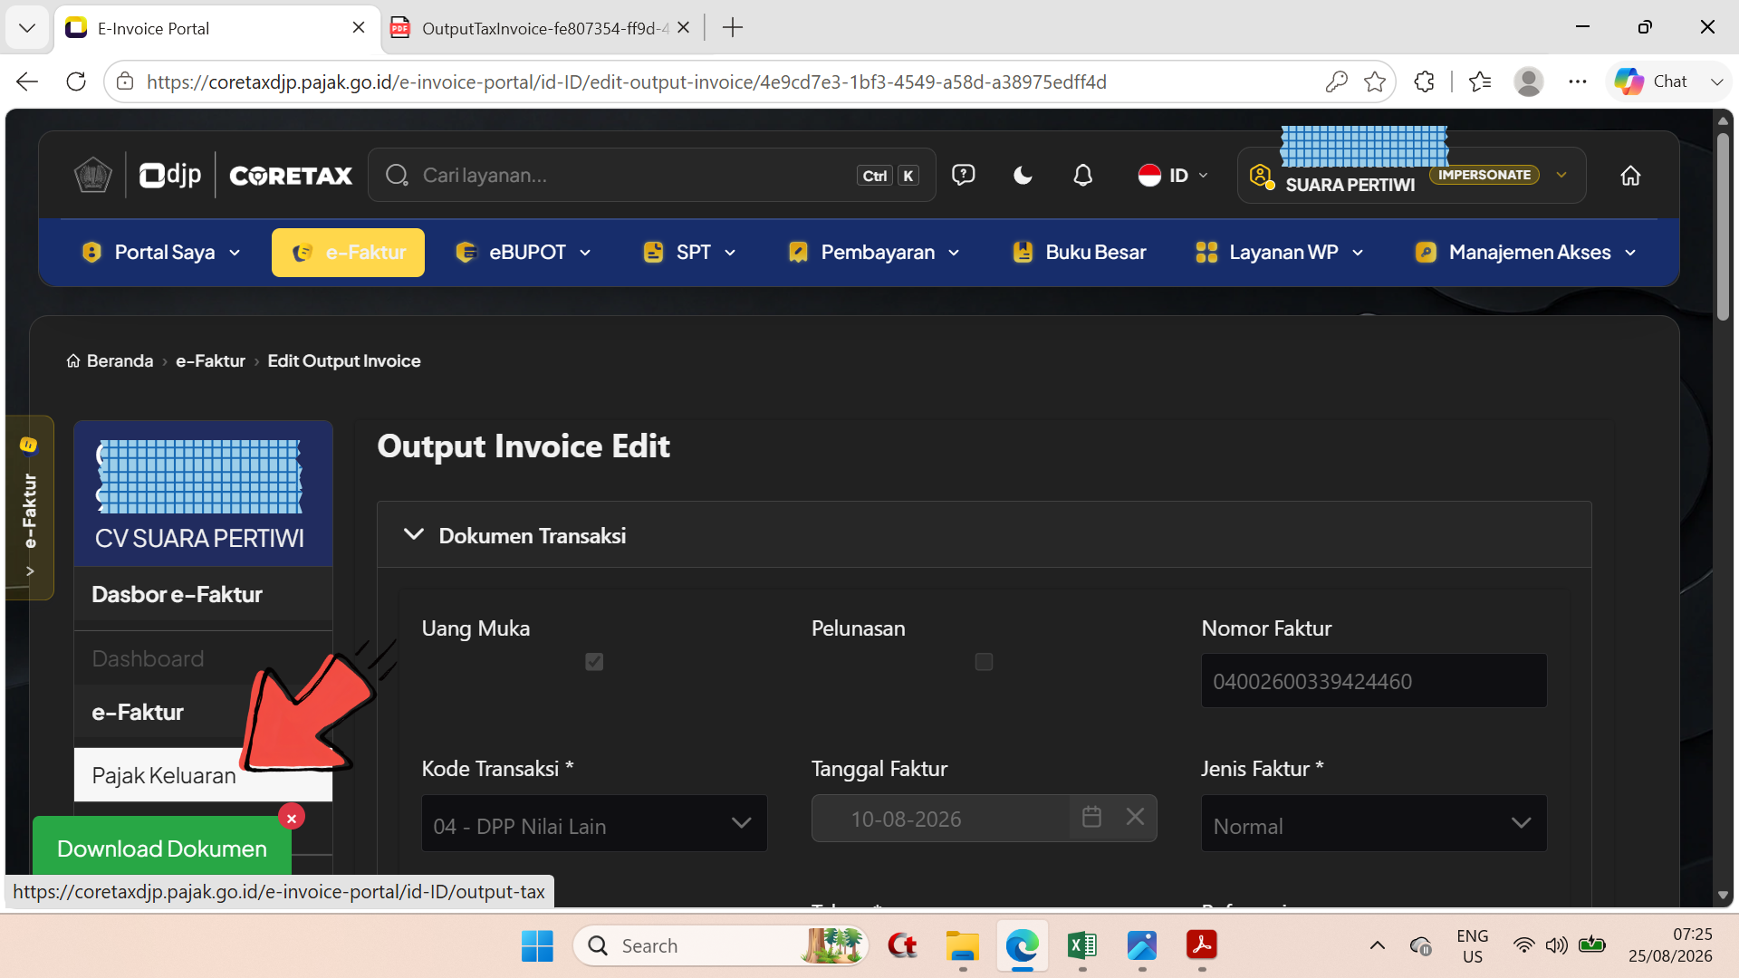Open language ID selector

1173,175
